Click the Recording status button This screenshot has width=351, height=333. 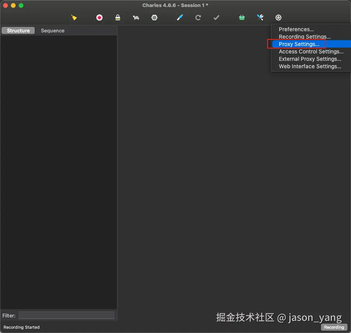[x=334, y=327]
